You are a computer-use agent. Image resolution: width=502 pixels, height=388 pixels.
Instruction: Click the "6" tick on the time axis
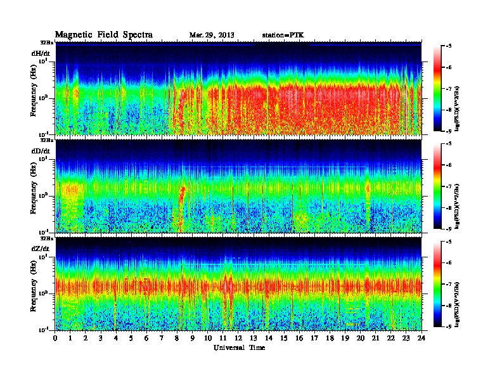coord(146,339)
